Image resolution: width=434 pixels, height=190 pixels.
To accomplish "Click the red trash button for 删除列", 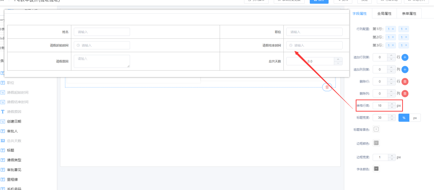I will 405,93.
